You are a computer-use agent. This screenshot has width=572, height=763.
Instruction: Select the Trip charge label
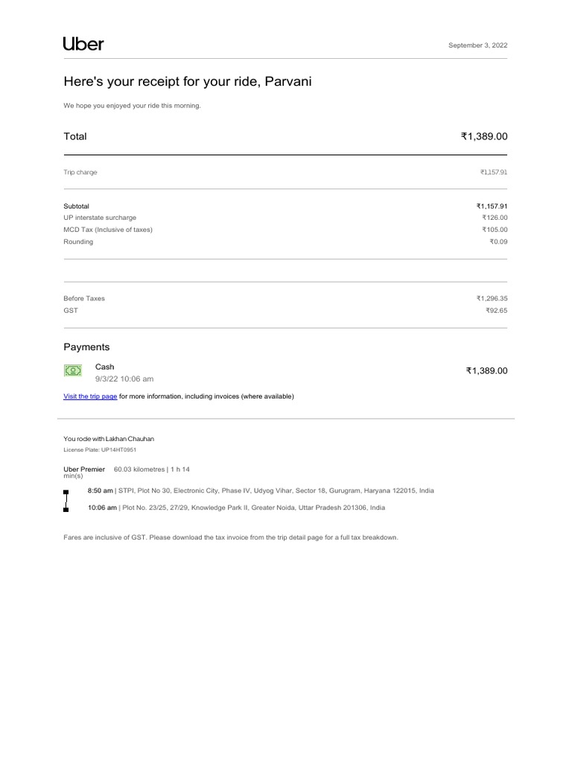80,172
